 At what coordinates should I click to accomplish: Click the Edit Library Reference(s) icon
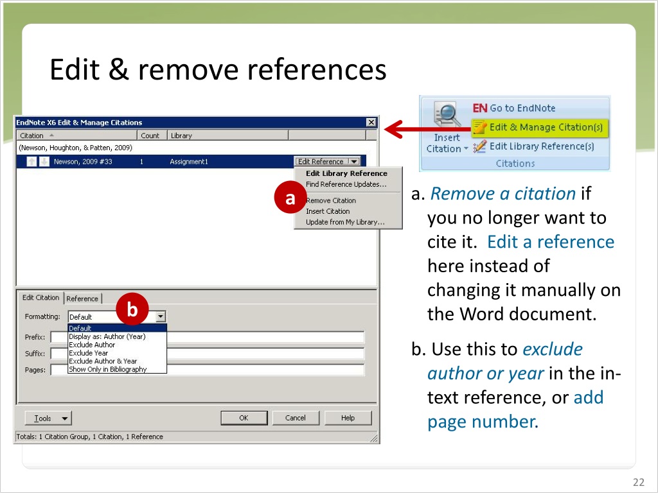coord(479,146)
